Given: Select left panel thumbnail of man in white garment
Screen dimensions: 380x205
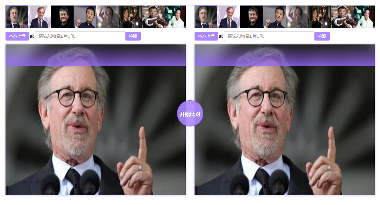Looking at the screenshot, I should [x=175, y=17].
